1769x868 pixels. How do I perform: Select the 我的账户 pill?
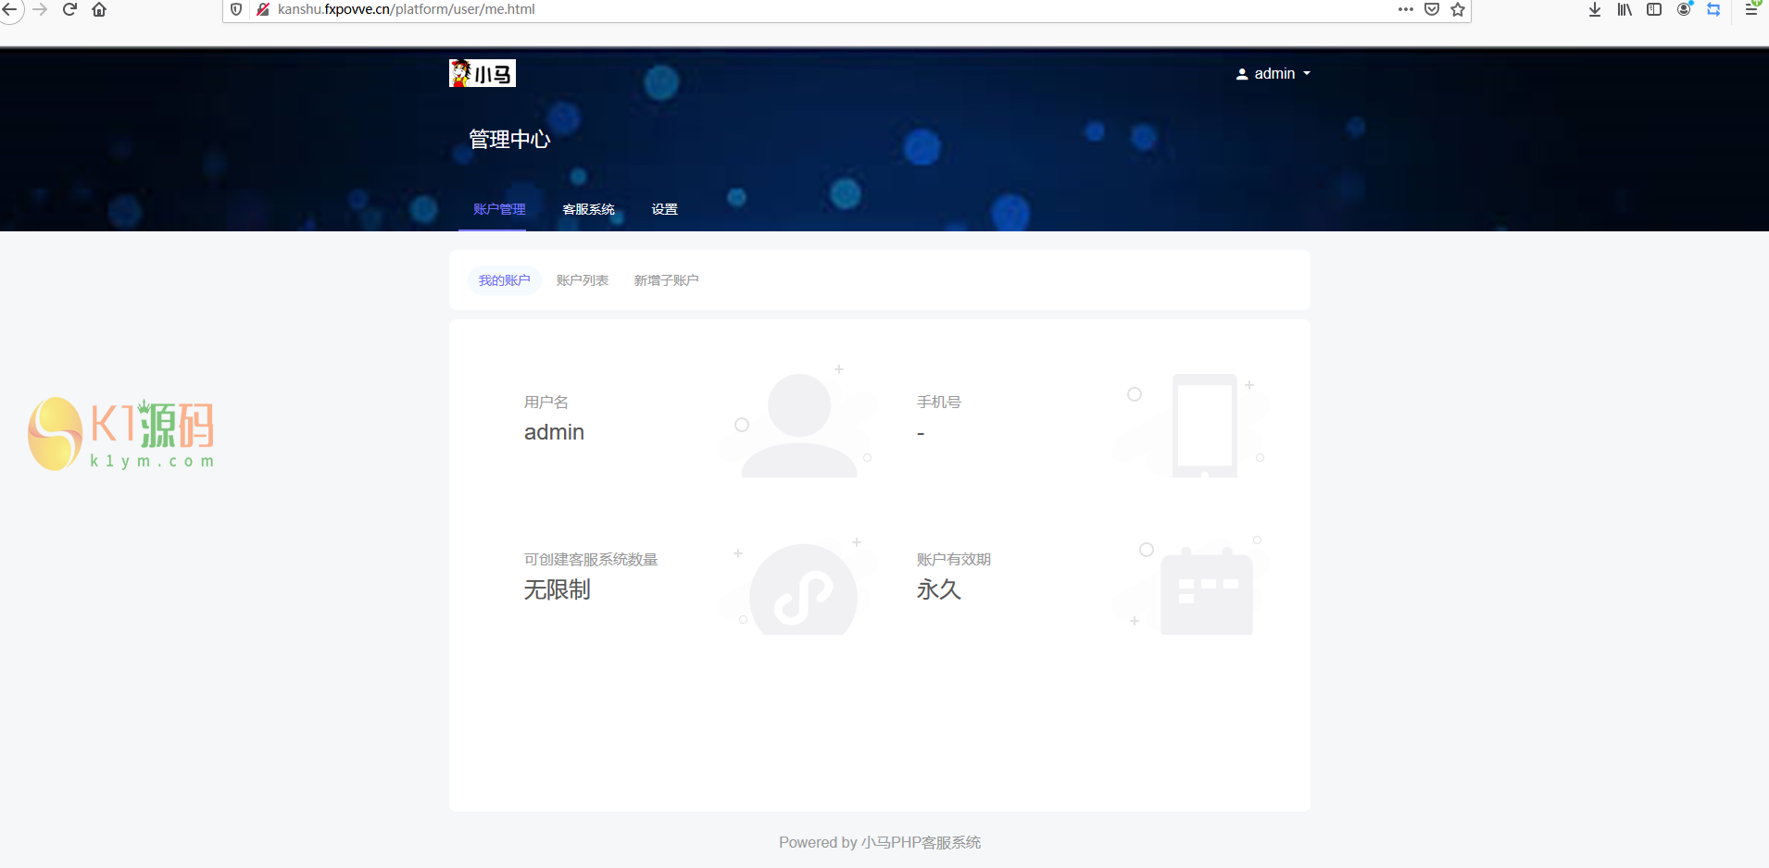coord(504,280)
